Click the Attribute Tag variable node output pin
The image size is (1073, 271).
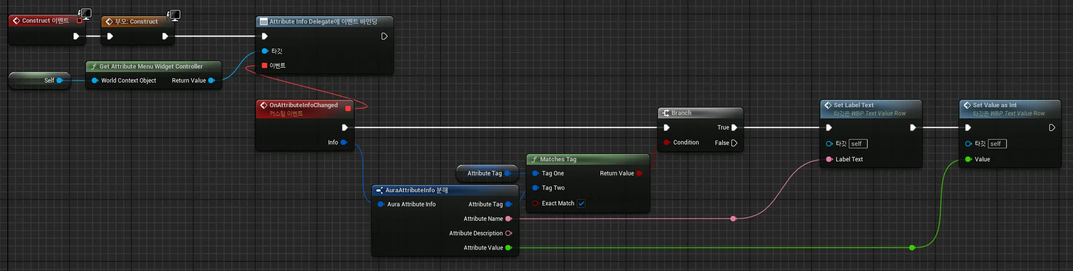[x=508, y=173]
